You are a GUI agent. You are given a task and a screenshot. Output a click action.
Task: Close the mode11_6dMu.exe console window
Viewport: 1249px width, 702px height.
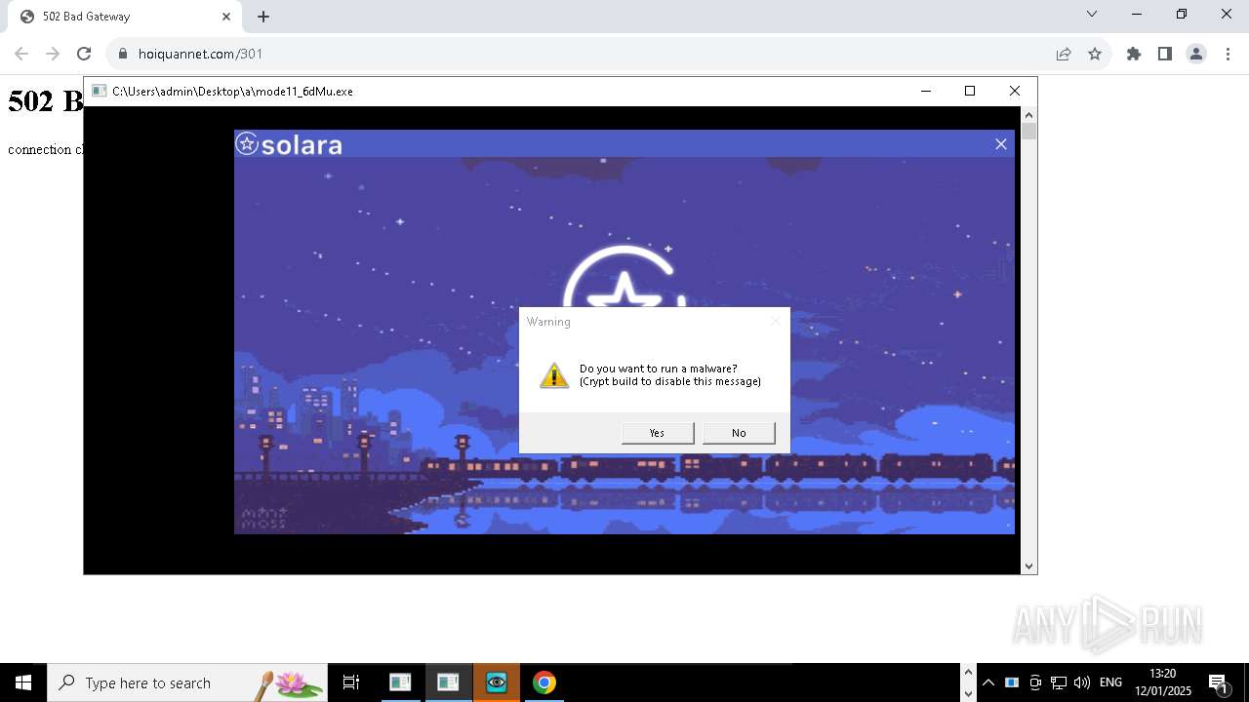[1015, 91]
